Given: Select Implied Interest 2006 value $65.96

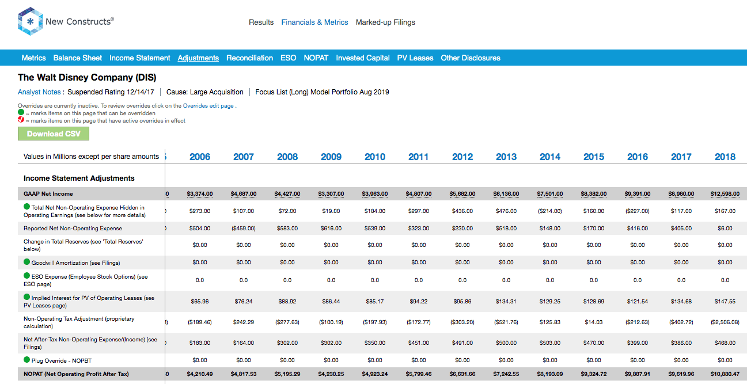Looking at the screenshot, I should [x=200, y=301].
